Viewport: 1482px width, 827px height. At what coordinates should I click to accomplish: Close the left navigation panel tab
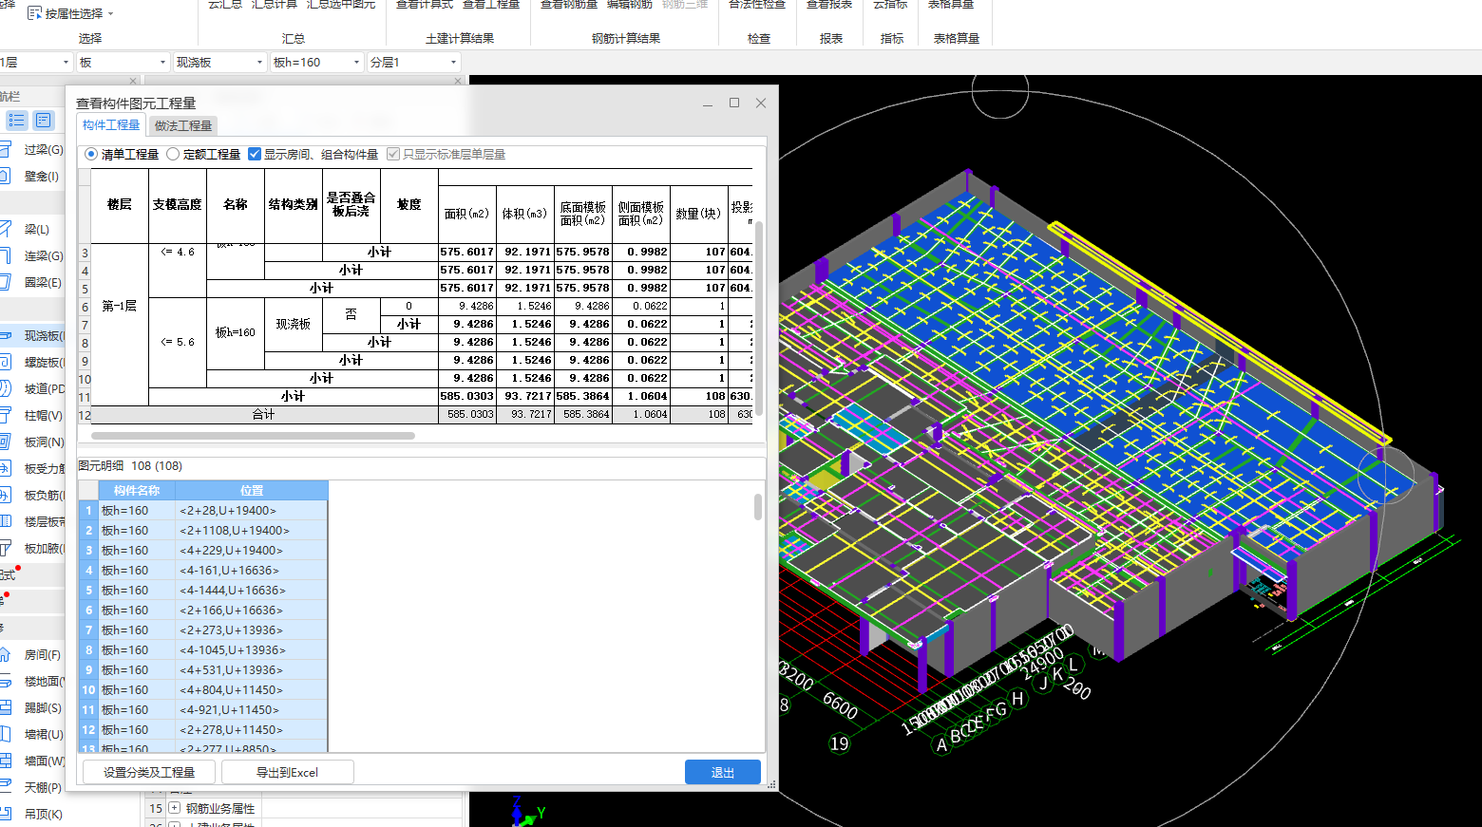tap(133, 81)
